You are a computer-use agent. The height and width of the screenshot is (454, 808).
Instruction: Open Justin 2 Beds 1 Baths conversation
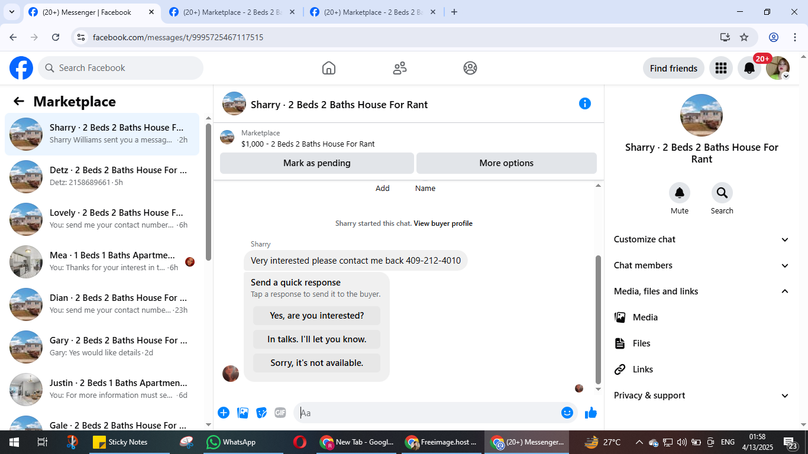pos(102,390)
